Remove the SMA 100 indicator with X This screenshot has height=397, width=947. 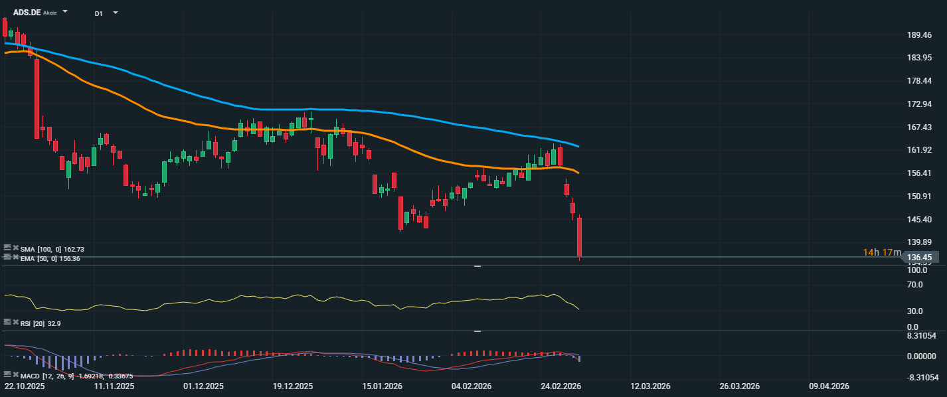pos(15,248)
